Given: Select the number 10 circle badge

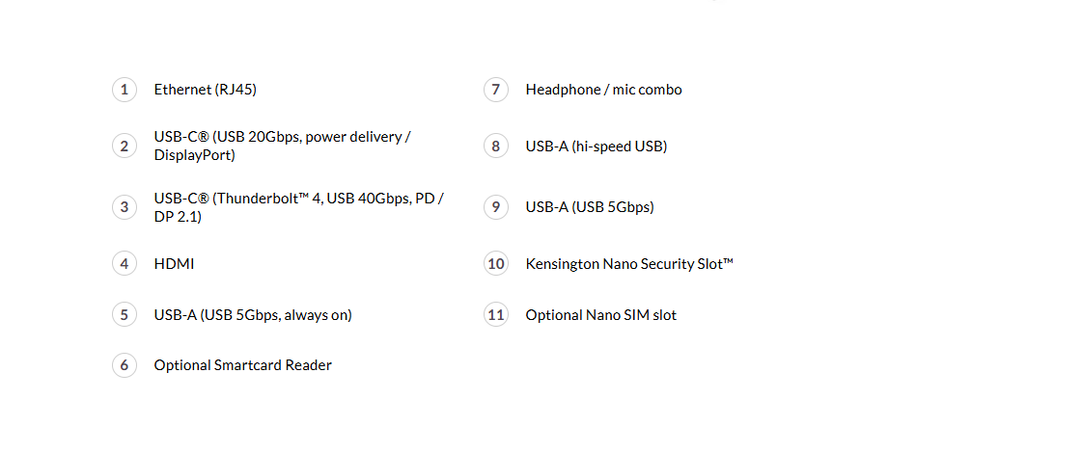Looking at the screenshot, I should click(495, 263).
